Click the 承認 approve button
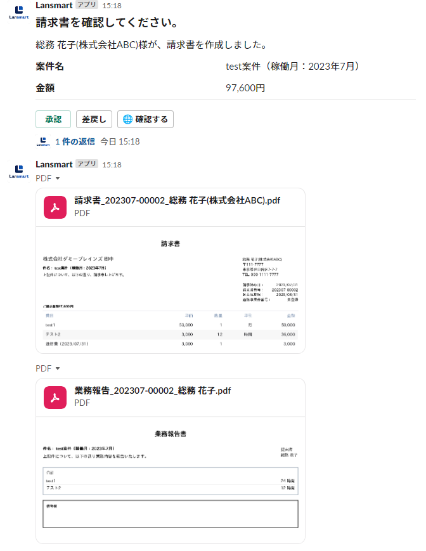Image resolution: width=426 pixels, height=551 pixels. coord(53,119)
